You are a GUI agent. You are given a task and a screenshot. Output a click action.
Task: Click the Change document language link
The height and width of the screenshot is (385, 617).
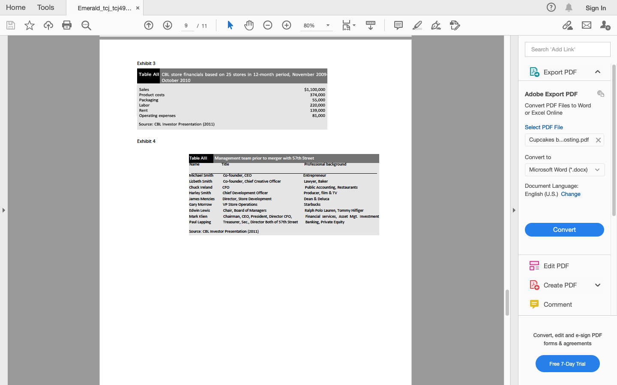(x=570, y=194)
